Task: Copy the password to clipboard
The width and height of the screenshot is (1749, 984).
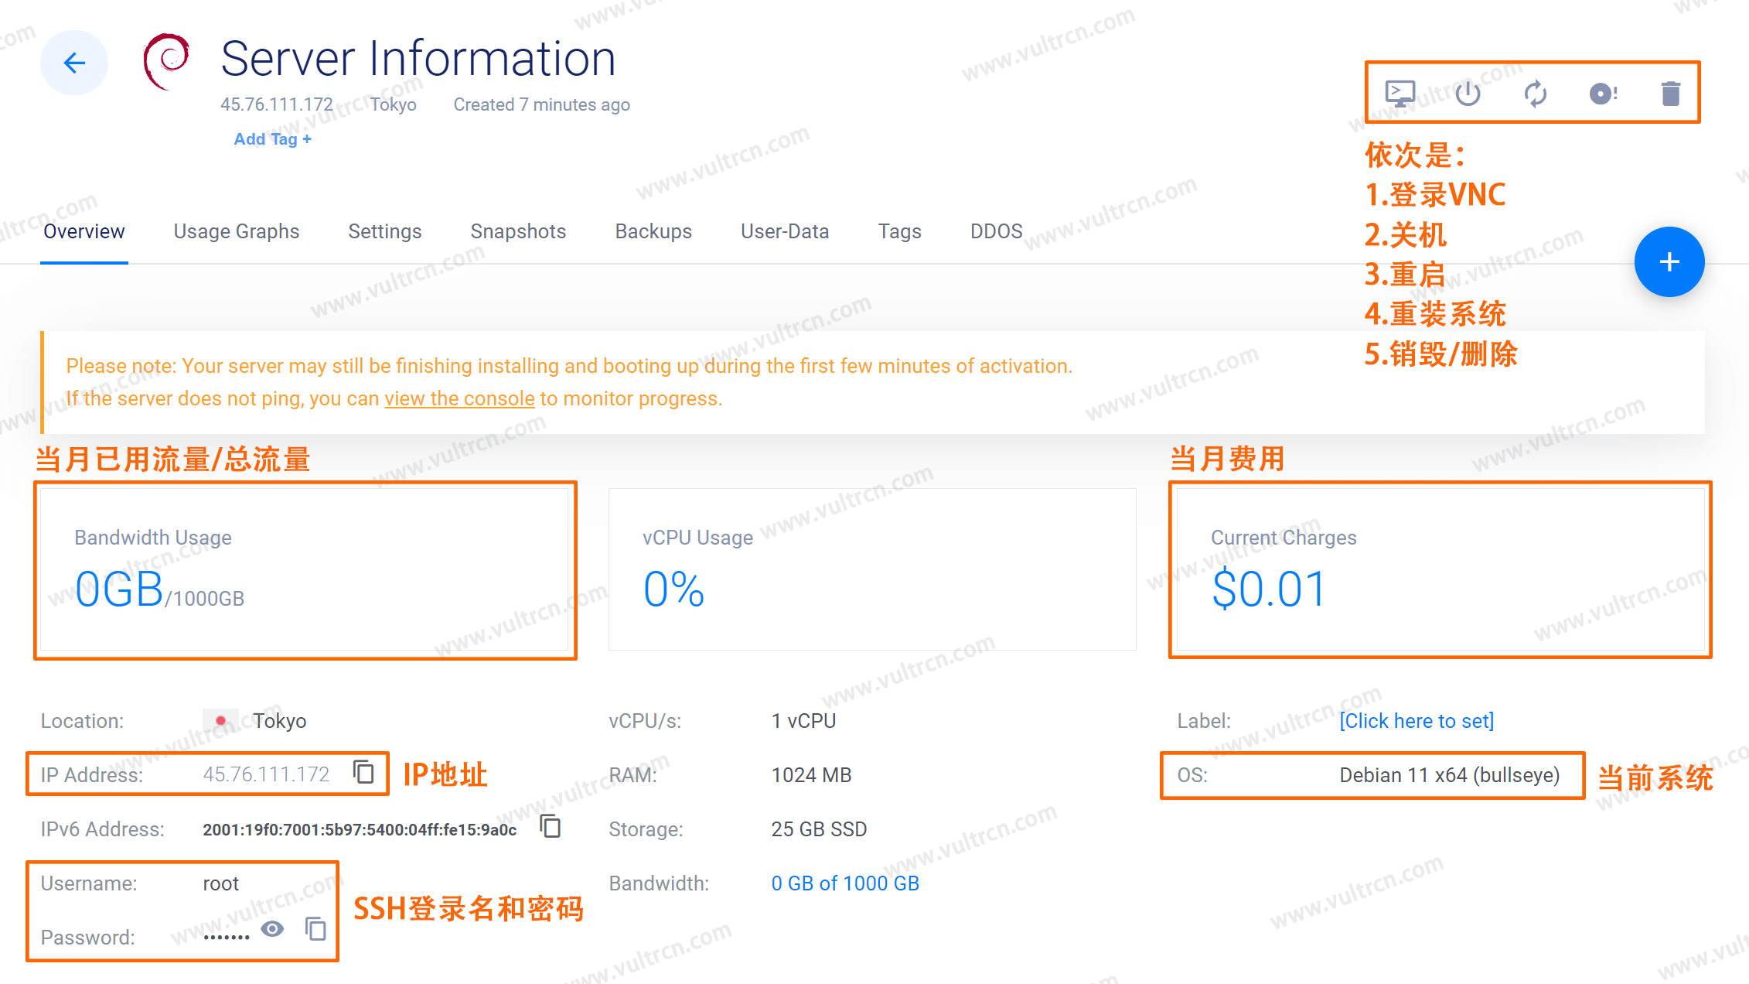Action: point(315,928)
